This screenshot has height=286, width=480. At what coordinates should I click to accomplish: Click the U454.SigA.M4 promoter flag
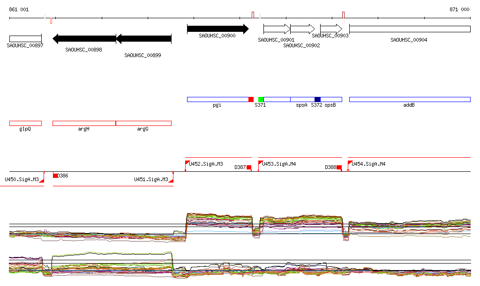coord(350,163)
